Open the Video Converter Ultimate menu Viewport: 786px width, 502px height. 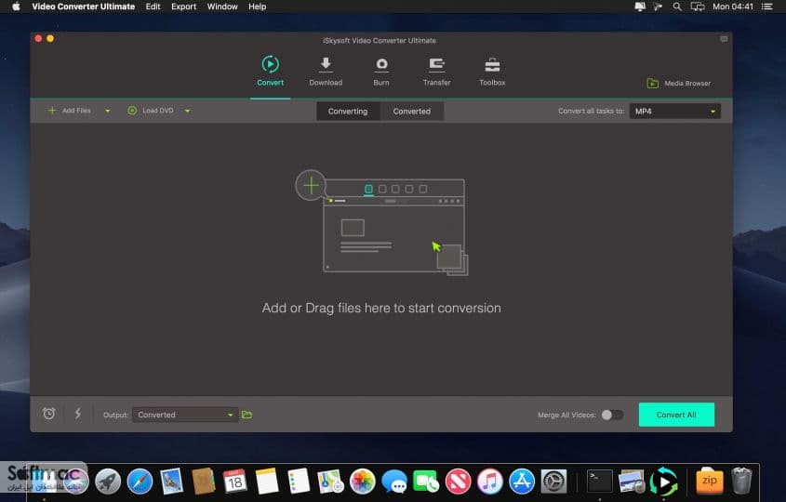(x=83, y=7)
